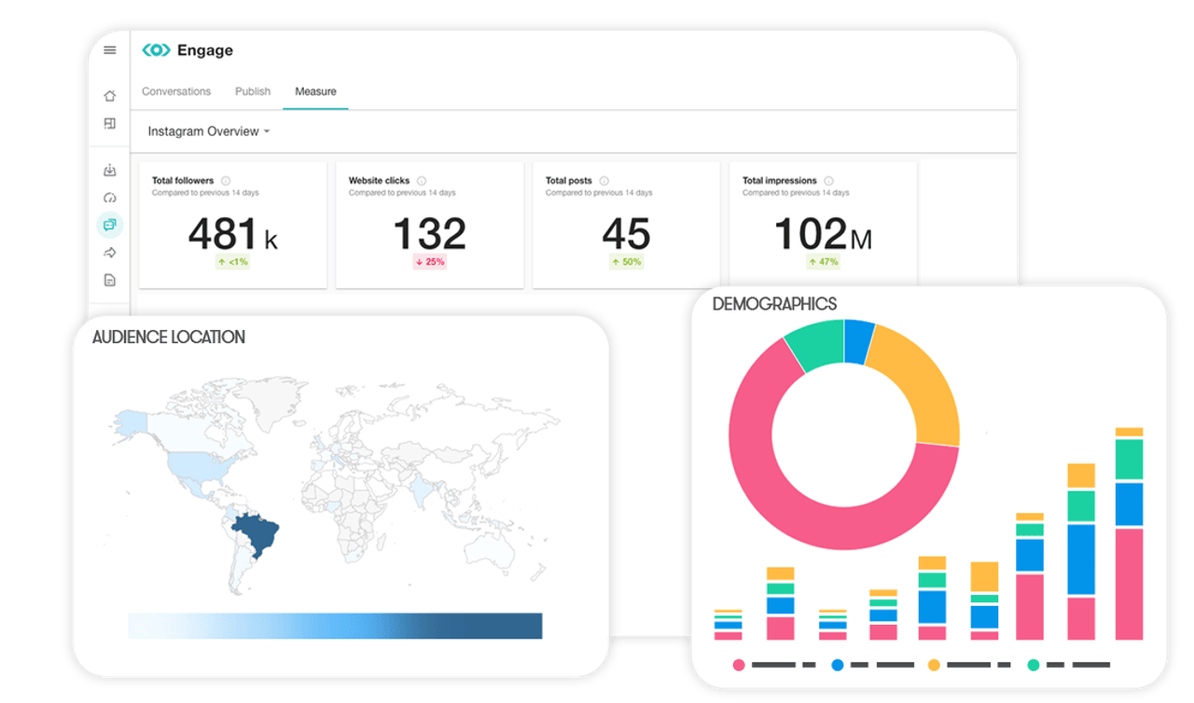Open the layout panel sidebar icon

[x=110, y=123]
